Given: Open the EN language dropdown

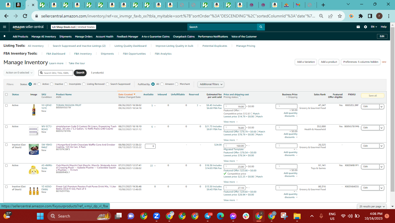Looking at the screenshot, I should [x=374, y=27].
